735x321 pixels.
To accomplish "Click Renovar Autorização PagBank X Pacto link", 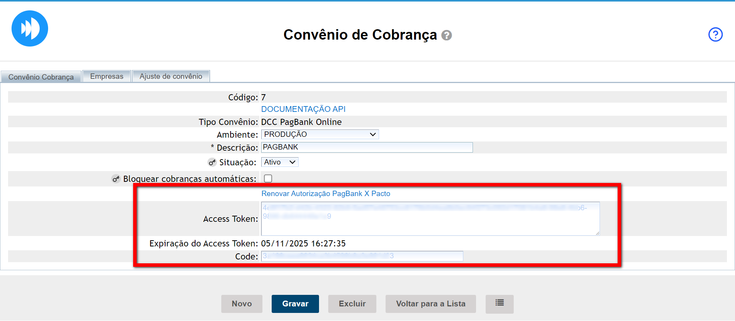I will (326, 193).
